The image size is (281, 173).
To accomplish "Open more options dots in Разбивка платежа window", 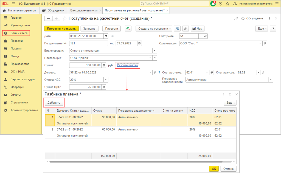I will [x=224, y=94].
